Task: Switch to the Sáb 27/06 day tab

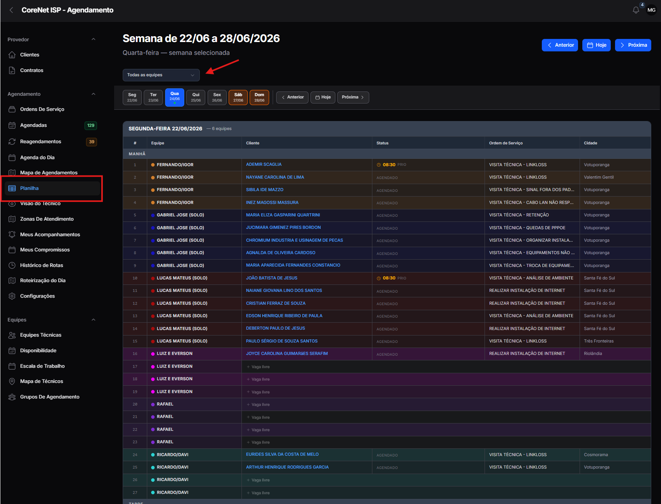Action: (x=238, y=97)
